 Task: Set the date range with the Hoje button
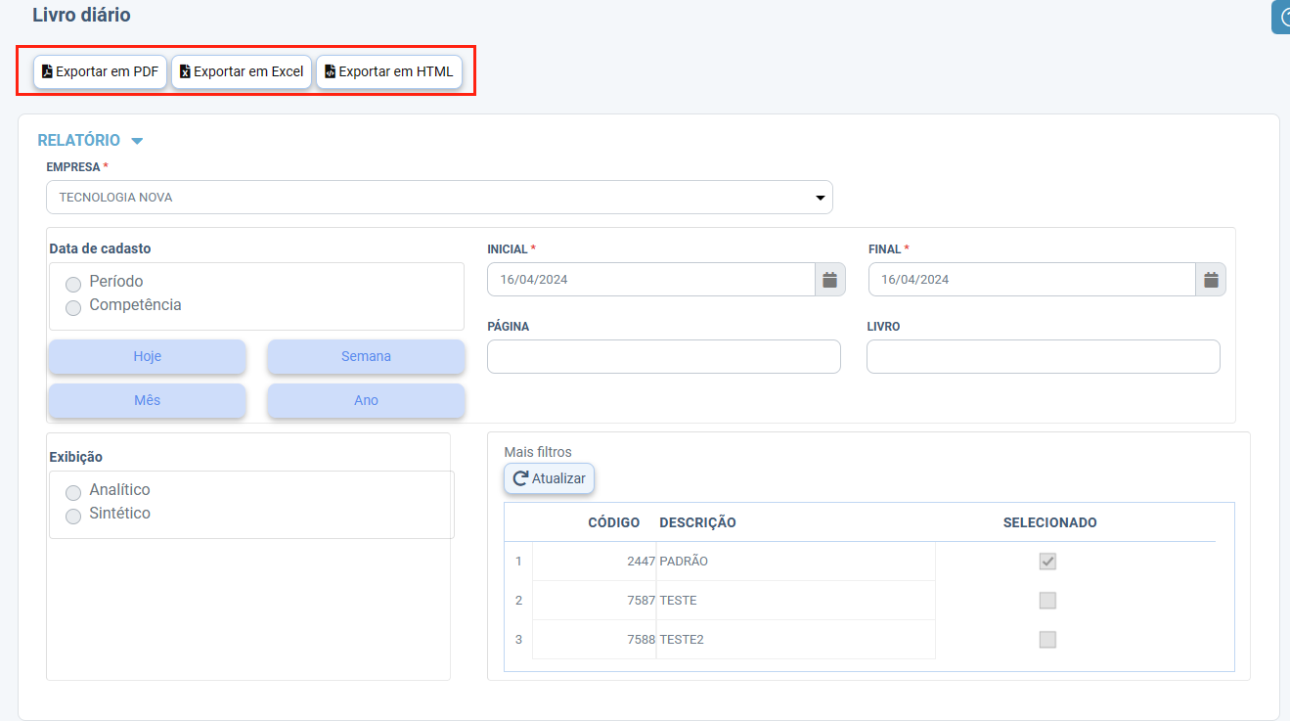[148, 356]
